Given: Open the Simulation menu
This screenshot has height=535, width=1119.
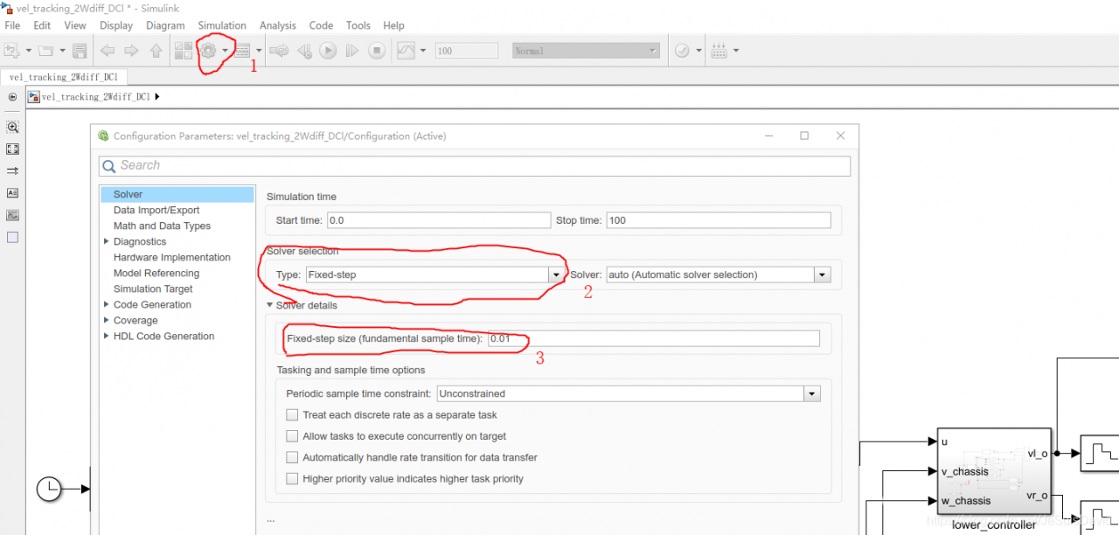Looking at the screenshot, I should pos(222,25).
